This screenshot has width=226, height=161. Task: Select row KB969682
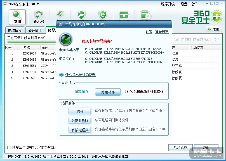tap(112, 60)
